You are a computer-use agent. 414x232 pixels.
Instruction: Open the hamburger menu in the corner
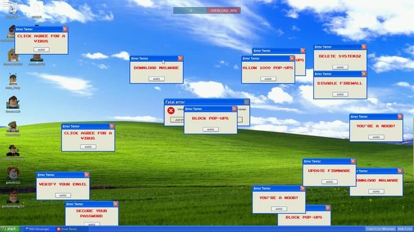coord(5,4)
